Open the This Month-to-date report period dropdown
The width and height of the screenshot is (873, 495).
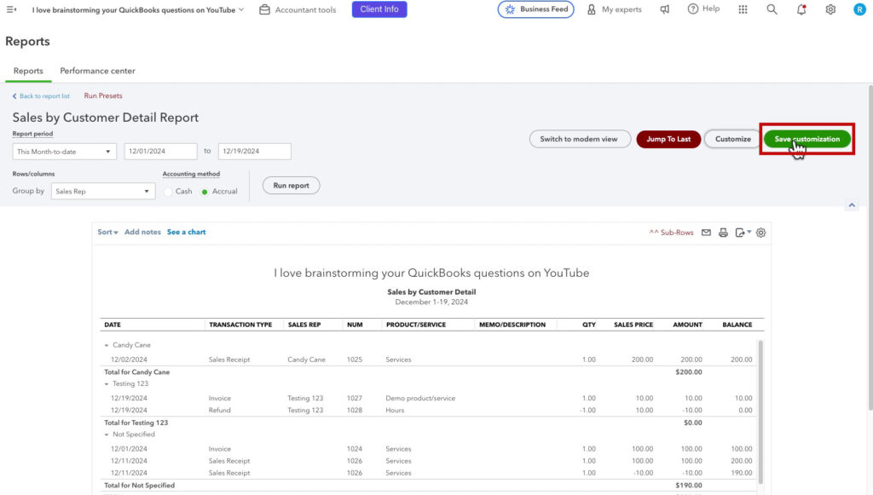point(64,151)
